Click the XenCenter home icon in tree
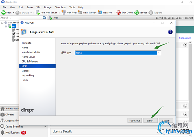Image resolution: width=194 pixels, height=137 pixels. [6, 23]
